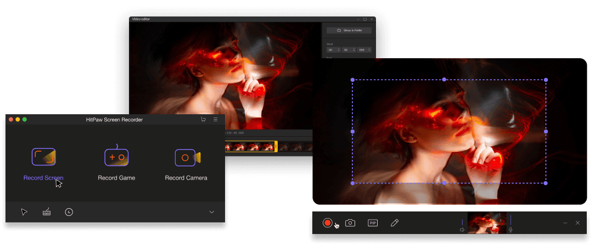Viewport: 595px width, 251px height.
Task: Adjust the microphone volume level bar
Action: pos(511,220)
